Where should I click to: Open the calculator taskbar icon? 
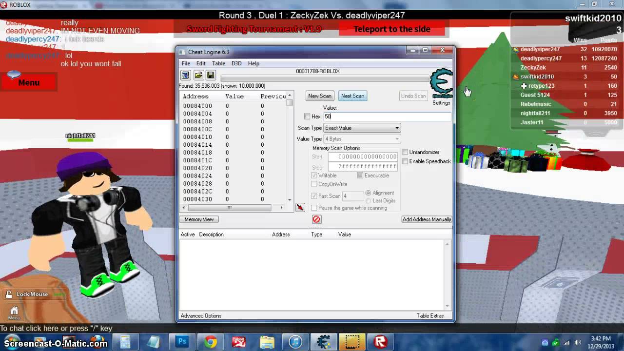pyautogui.click(x=125, y=342)
